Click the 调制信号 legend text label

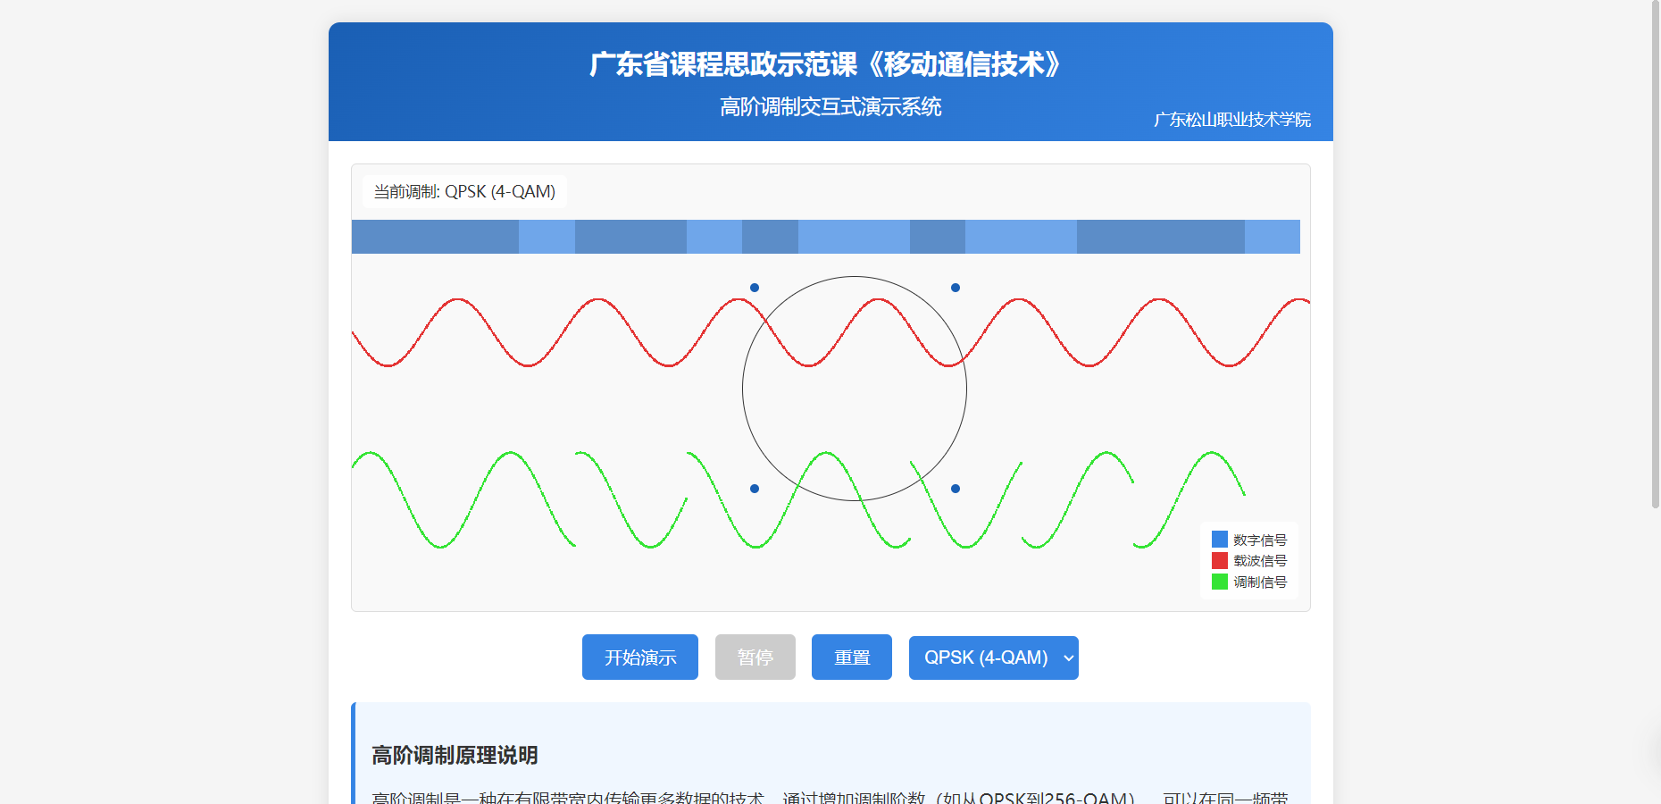1260,582
